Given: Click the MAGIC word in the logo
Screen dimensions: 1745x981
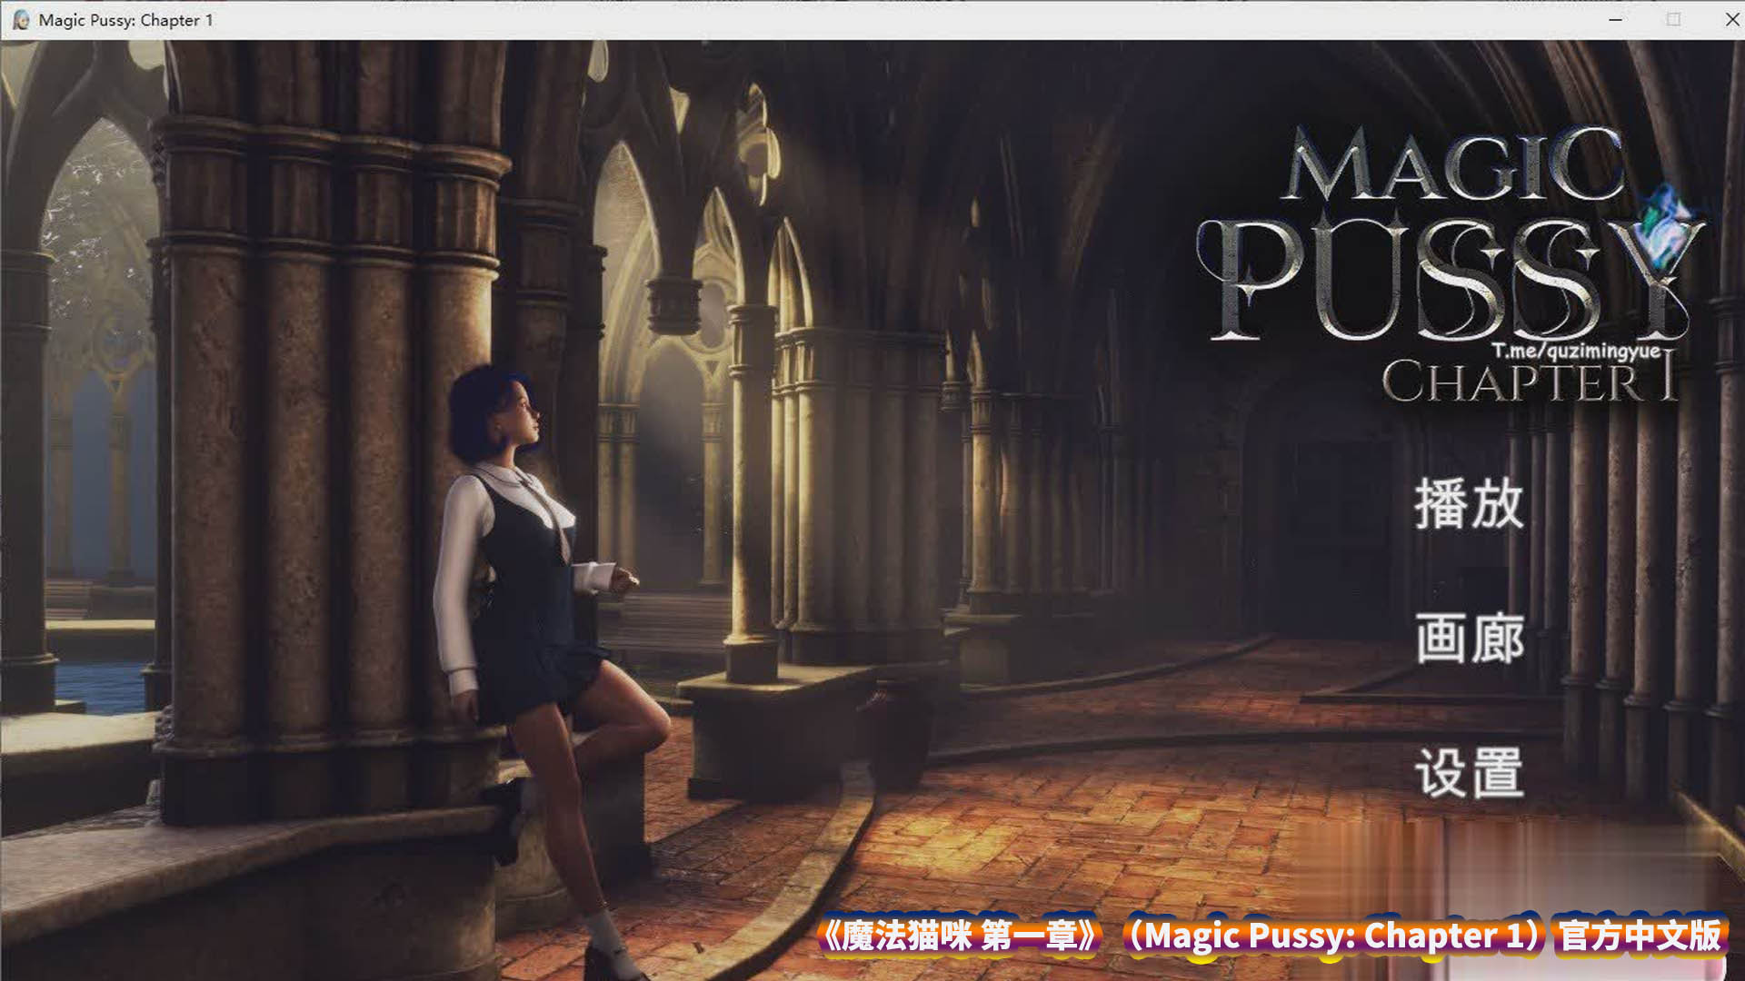Looking at the screenshot, I should (x=1454, y=165).
